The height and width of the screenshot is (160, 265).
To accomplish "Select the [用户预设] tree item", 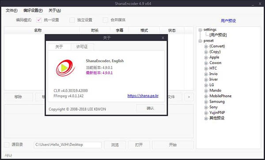I will pos(218,35).
